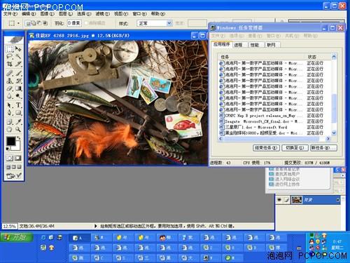The height and width of the screenshot is (263, 350).
Task: Open the tool preset picker arrow
Action: [x=18, y=23]
